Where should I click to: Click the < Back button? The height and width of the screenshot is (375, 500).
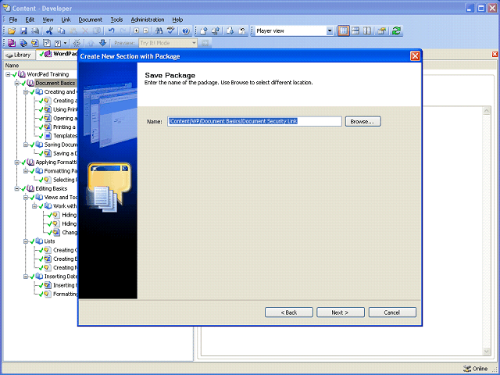tap(289, 312)
